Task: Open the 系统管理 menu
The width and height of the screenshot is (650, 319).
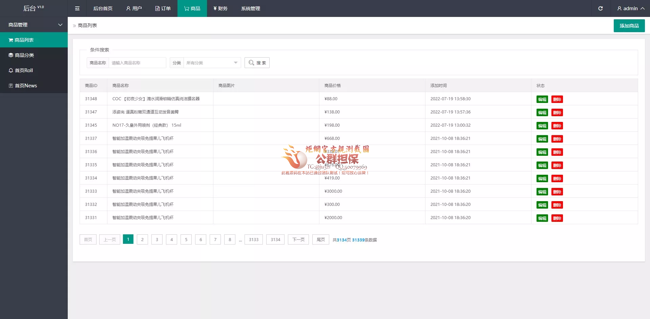Action: click(x=251, y=8)
